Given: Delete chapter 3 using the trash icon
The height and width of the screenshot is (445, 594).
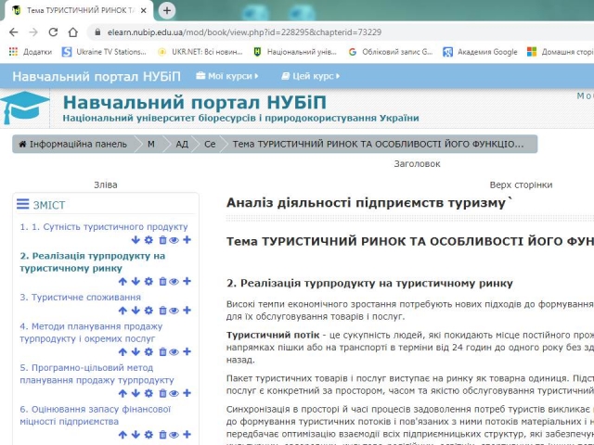Looking at the screenshot, I should 161,311.
